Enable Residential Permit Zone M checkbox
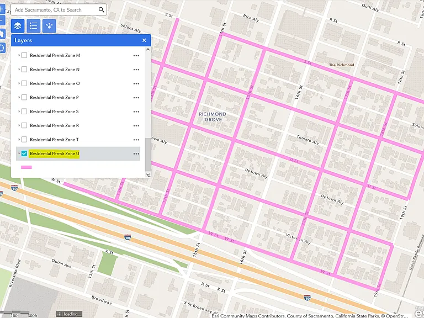Image resolution: width=424 pixels, height=318 pixels. coord(24,55)
